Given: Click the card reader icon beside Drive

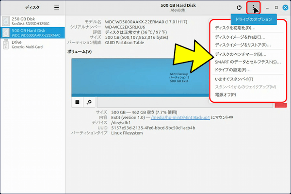Looking at the screenshot, I should [6, 44].
